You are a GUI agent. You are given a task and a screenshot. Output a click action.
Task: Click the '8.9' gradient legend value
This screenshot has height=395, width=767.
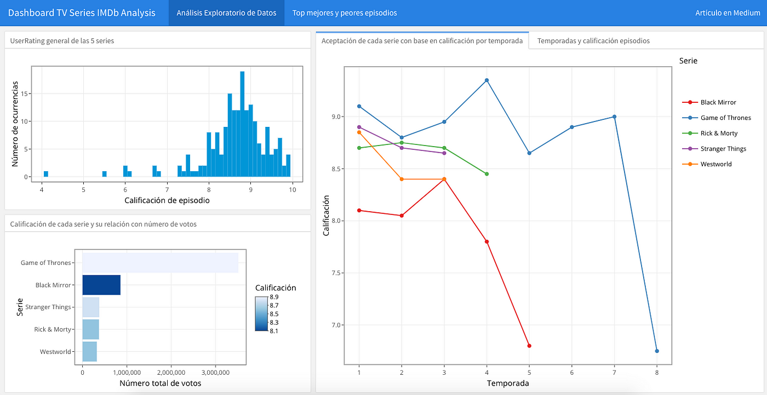click(x=274, y=297)
